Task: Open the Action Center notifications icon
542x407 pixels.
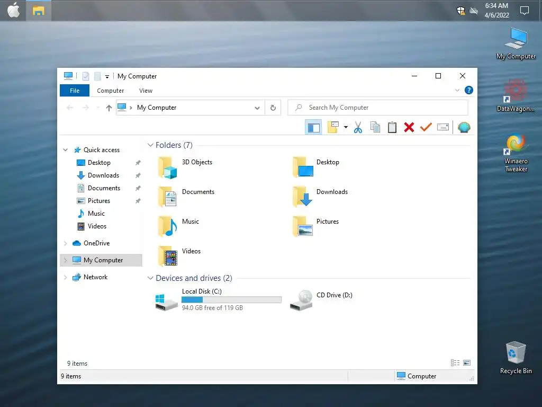Action: pos(525,11)
